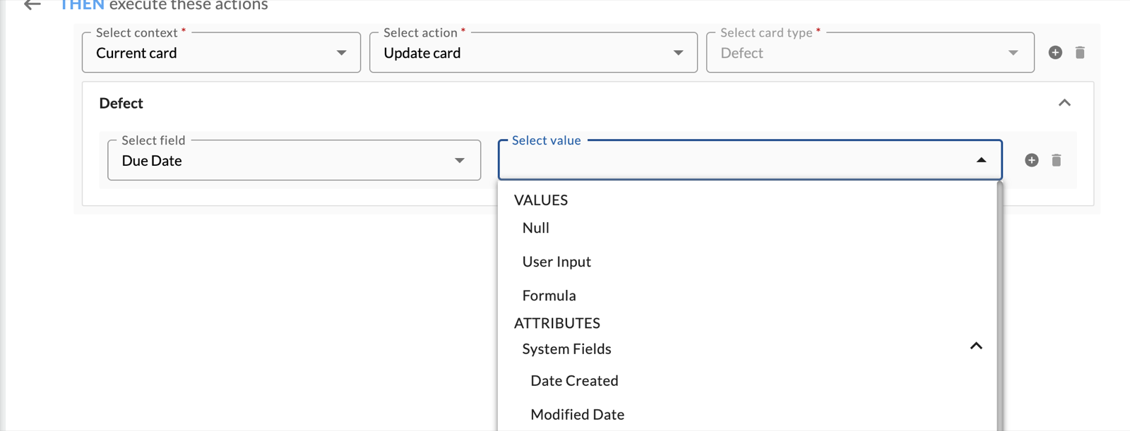Choose the Null value option
1130x431 pixels.
coord(748,228)
